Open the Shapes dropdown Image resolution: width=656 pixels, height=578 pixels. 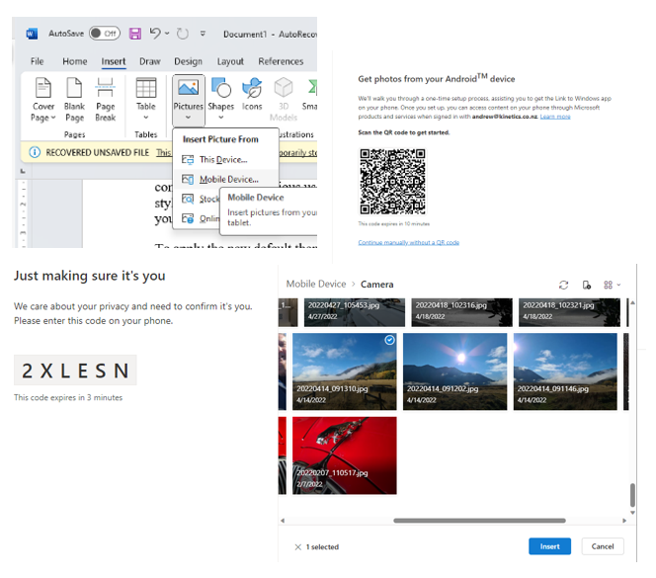[x=220, y=117]
